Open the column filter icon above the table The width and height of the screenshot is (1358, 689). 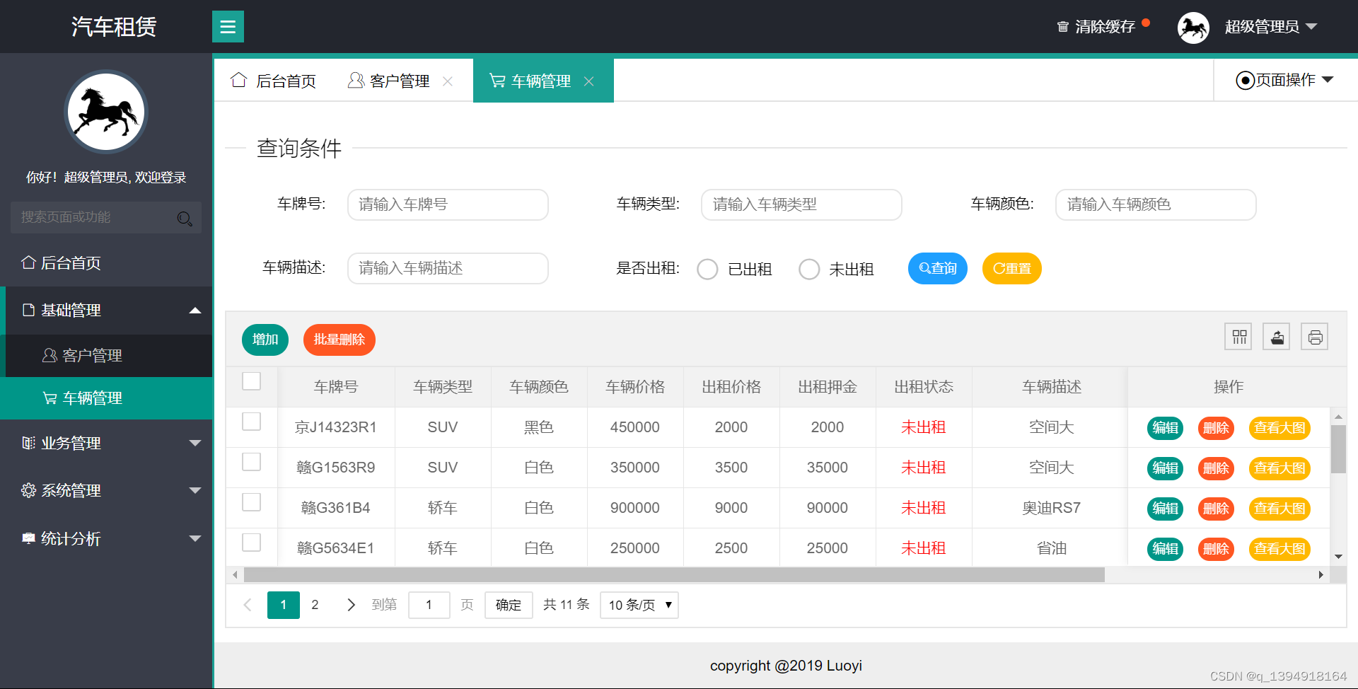tap(1238, 336)
